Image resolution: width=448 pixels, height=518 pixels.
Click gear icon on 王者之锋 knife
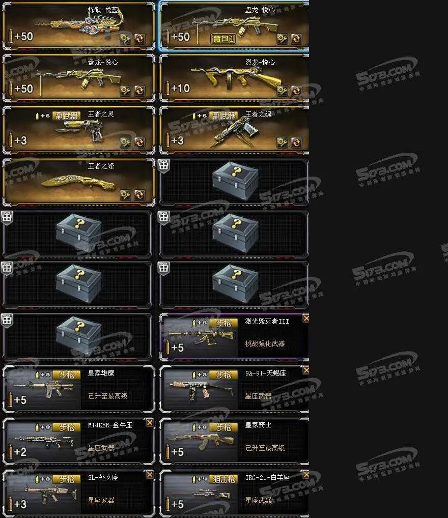pyautogui.click(x=125, y=194)
